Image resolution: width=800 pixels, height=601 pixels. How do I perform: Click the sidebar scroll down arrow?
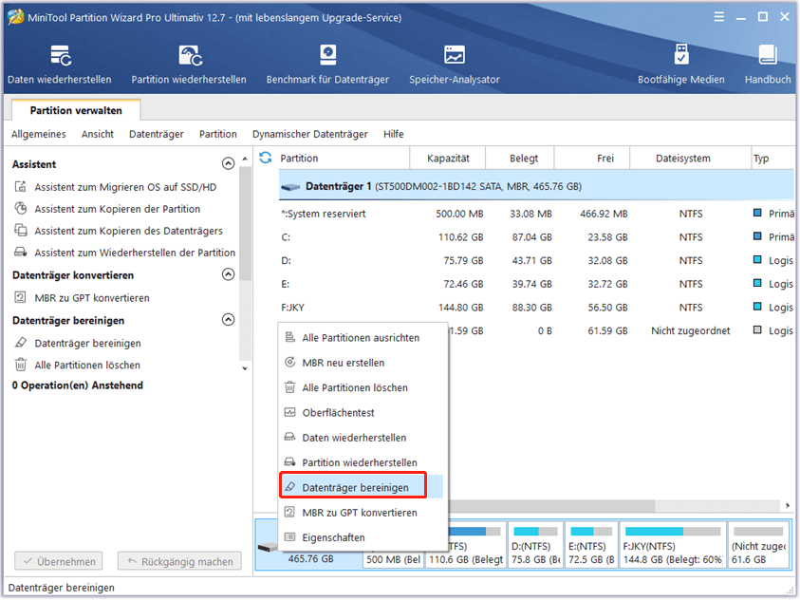click(245, 368)
